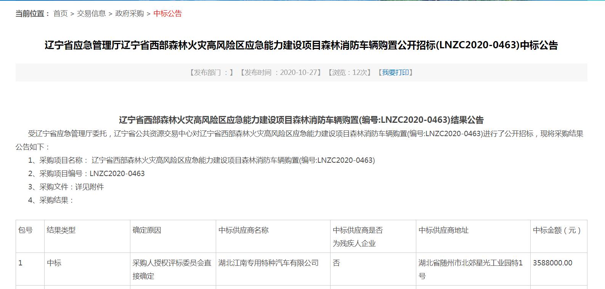This screenshot has width=605, height=289.
Task: Click the 我要打印 print link
Action: (x=395, y=72)
